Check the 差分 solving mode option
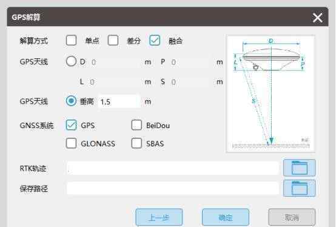 113,40
